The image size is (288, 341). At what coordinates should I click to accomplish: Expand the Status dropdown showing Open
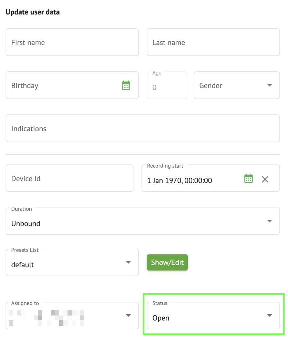(207, 318)
